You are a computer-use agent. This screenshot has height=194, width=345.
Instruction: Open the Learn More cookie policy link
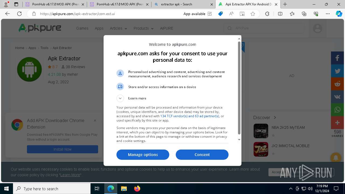click(x=70, y=175)
